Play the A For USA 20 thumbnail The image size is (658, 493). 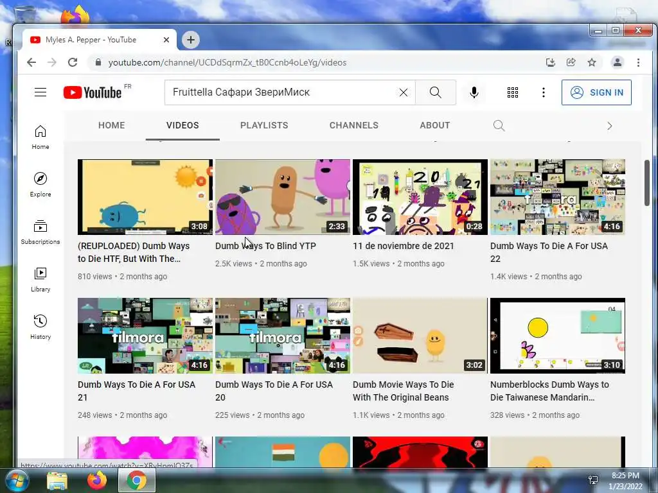[283, 335]
